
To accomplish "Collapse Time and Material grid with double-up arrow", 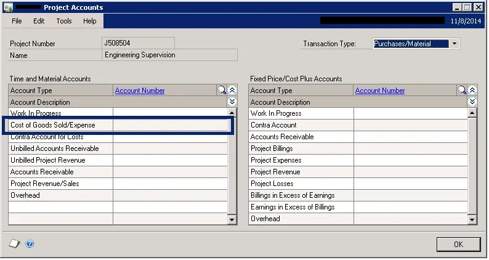I will pos(232,91).
